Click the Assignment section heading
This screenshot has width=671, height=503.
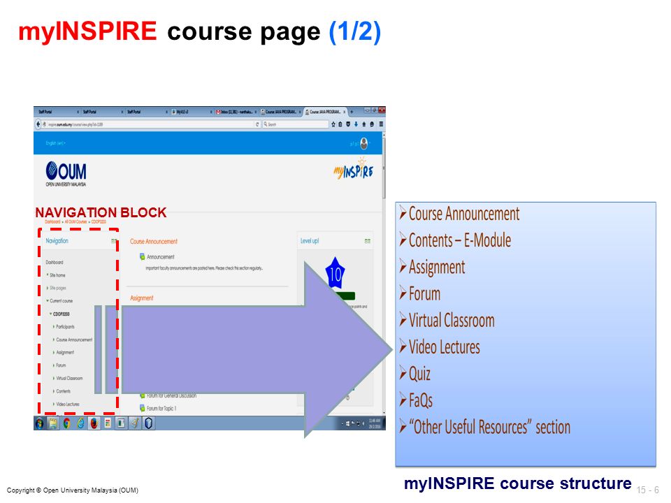(x=142, y=298)
